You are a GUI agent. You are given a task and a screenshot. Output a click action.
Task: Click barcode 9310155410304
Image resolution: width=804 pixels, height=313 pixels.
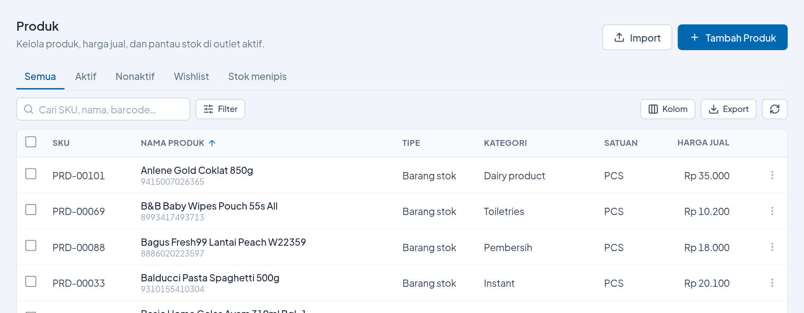point(172,289)
